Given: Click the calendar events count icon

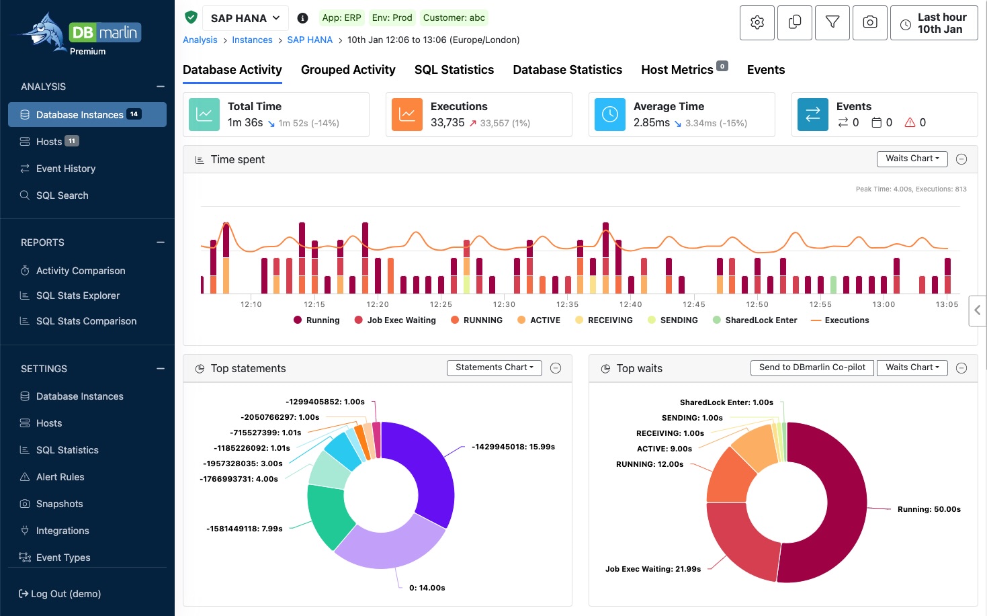Looking at the screenshot, I should (877, 122).
